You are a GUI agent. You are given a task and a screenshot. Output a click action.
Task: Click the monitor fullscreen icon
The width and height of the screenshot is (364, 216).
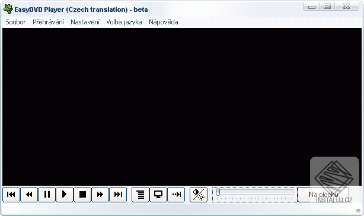pos(158,195)
